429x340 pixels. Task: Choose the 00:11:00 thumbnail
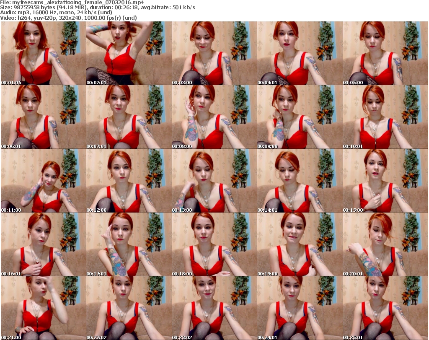[x=43, y=181]
